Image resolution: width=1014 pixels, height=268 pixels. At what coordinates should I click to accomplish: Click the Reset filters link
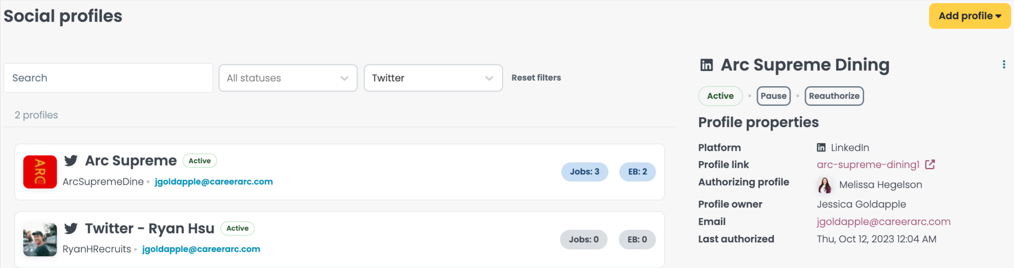coord(536,78)
